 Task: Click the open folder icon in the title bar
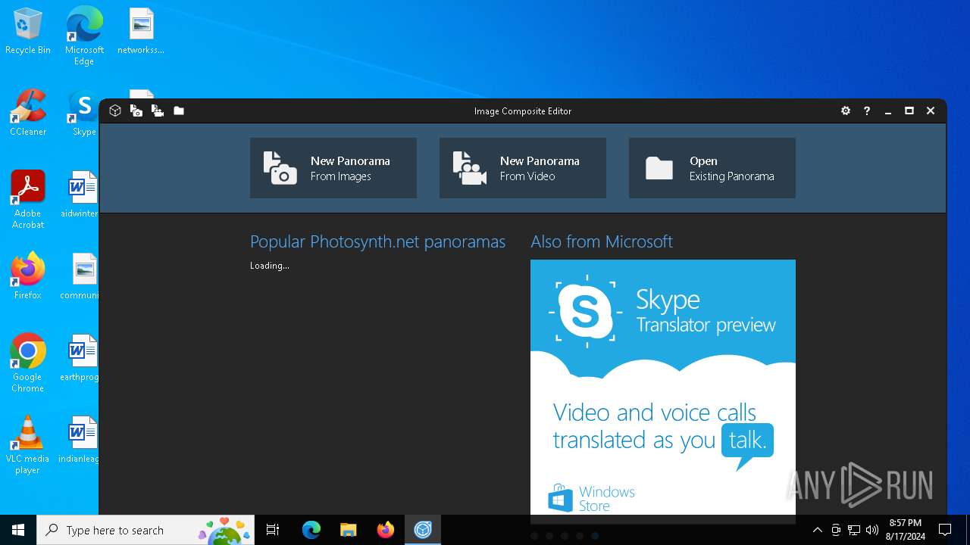[x=179, y=111]
